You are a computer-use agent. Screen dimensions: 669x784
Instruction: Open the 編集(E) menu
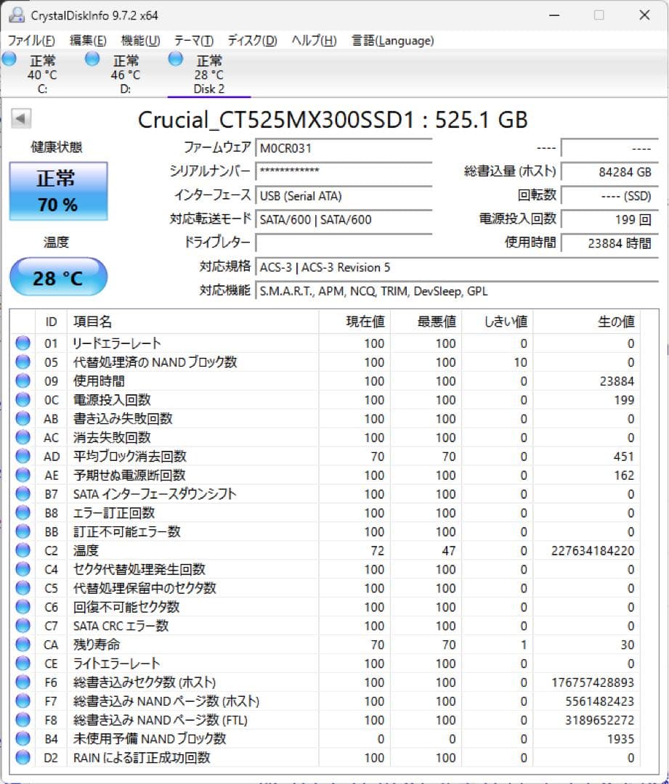pos(88,41)
